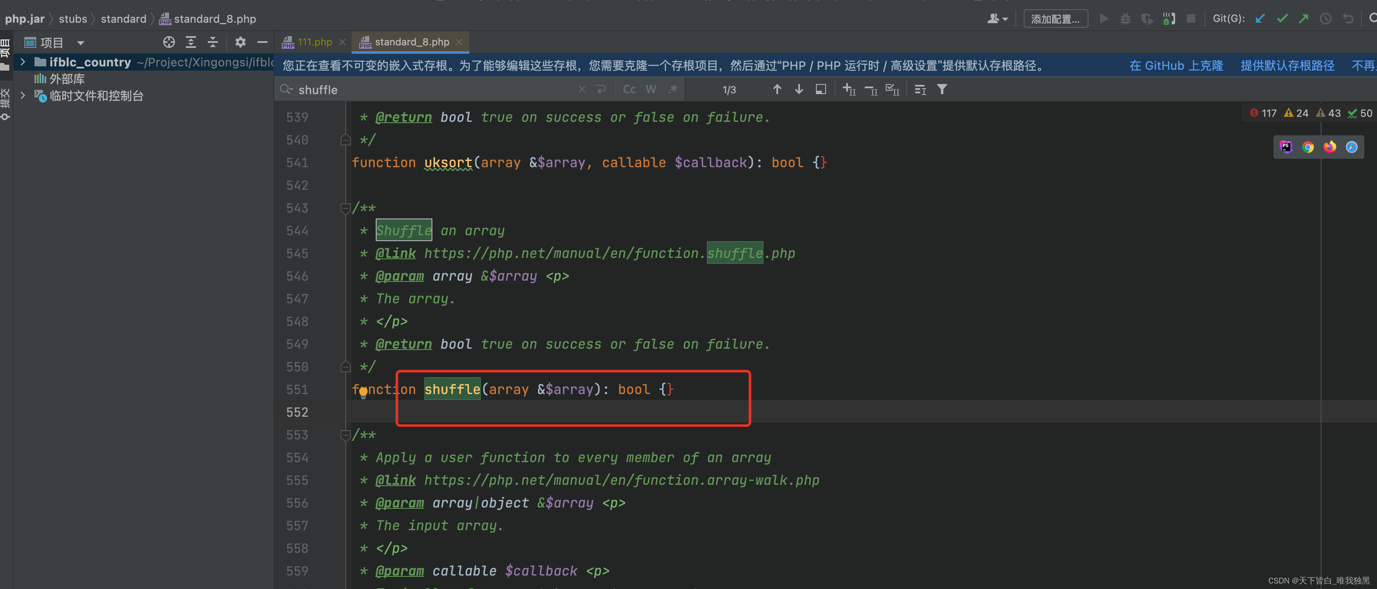Click the Git commit checkmark icon

1282,18
